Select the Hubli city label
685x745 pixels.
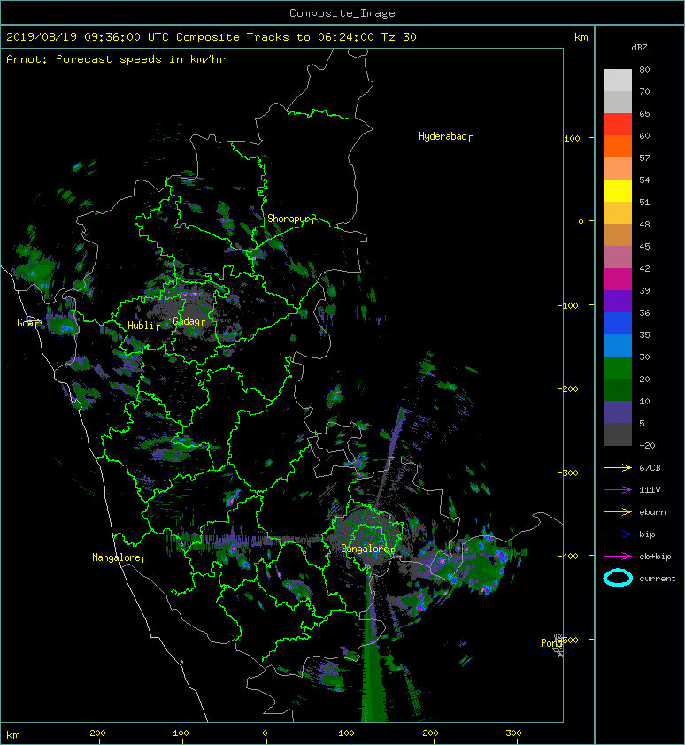pyautogui.click(x=143, y=326)
